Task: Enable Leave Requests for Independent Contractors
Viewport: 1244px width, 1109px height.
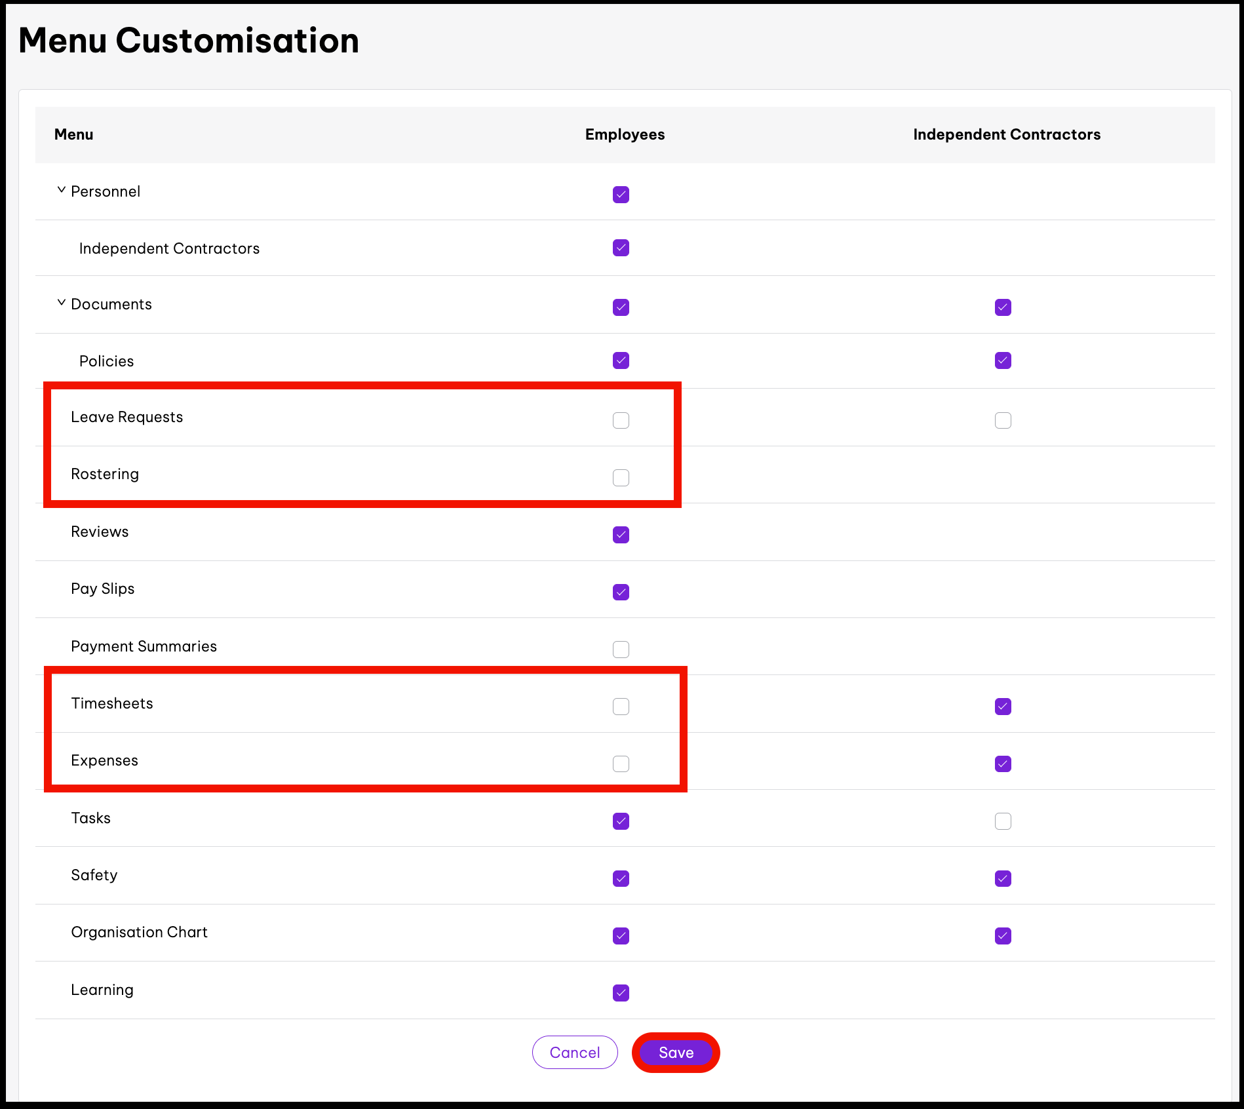Action: click(x=1002, y=420)
